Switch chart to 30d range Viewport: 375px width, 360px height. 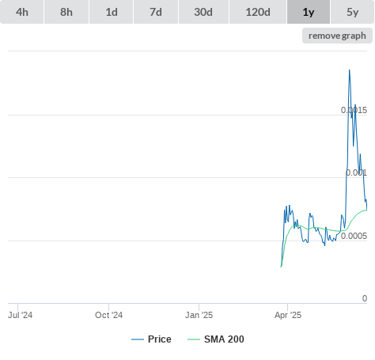click(x=203, y=12)
